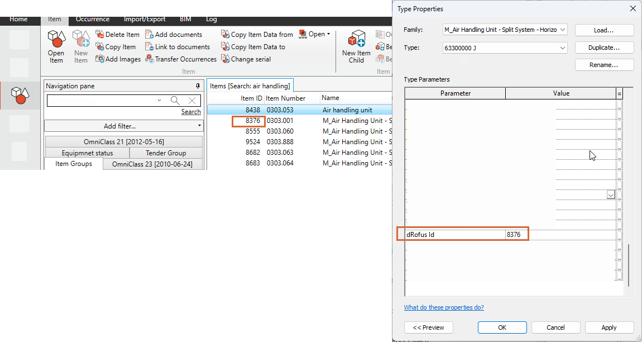This screenshot has height=342, width=642.
Task: Click the Add Images icon
Action: pos(100,59)
